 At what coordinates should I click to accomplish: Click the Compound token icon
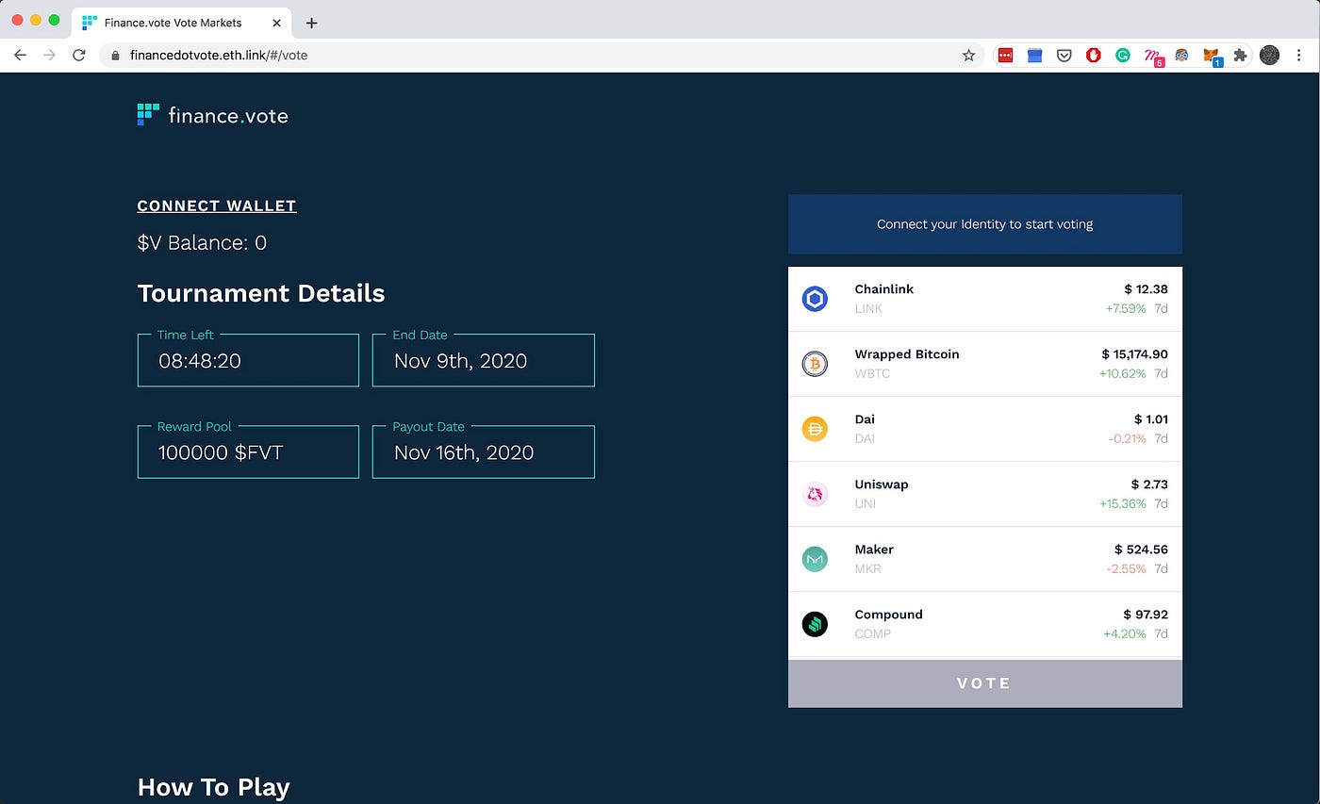[815, 624]
